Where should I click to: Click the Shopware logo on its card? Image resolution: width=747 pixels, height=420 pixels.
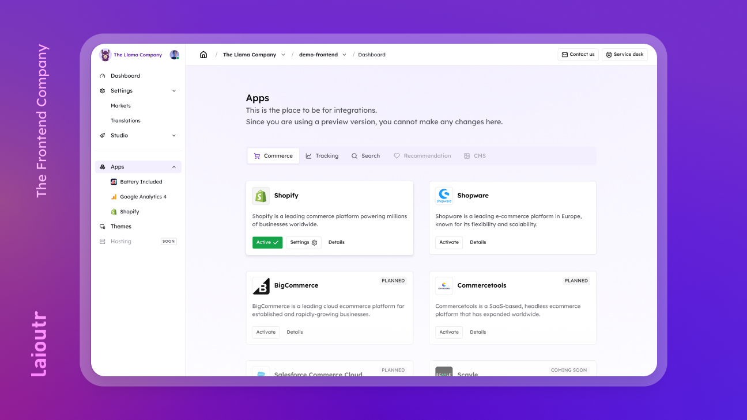click(444, 196)
